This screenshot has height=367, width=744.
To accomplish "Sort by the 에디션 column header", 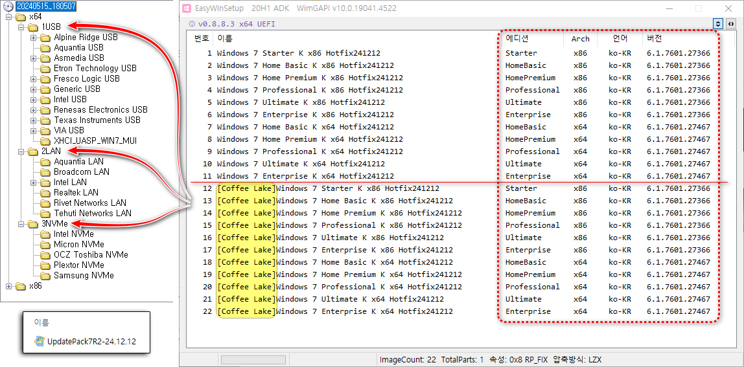I will pyautogui.click(x=517, y=39).
